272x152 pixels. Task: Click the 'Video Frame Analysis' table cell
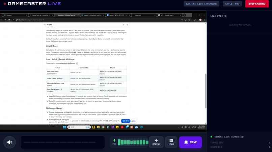pos(58,79)
